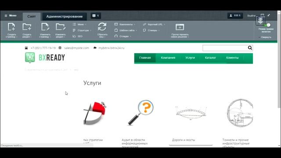Screen dimensions: 281x158
Task: Click the Протестировать новое решение icon
Action: pyautogui.click(x=180, y=27)
